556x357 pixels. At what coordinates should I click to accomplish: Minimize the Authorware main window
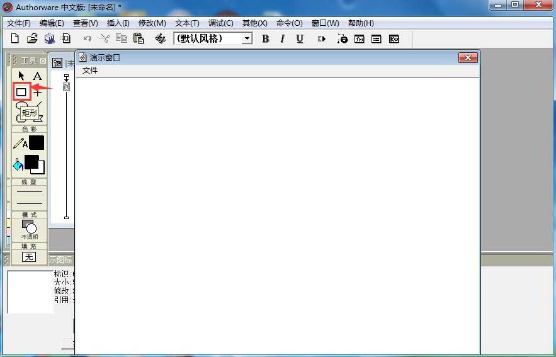pos(498,5)
